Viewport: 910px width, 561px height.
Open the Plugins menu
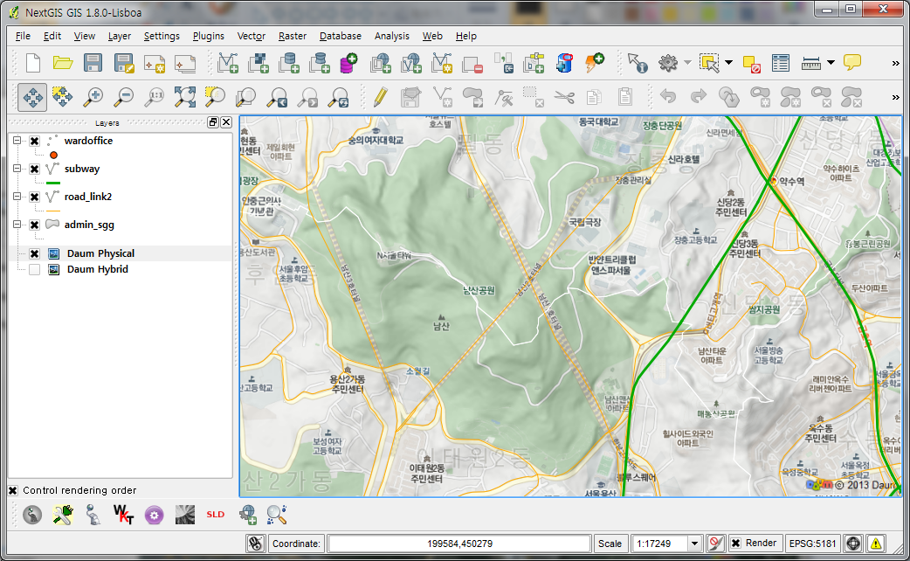(x=209, y=36)
